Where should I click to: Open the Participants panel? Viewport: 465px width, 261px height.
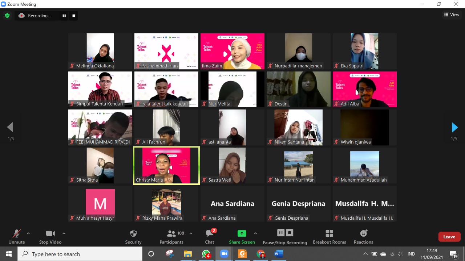(171, 236)
